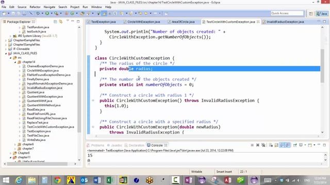This screenshot has width=330, height=185.
Task: Open Package Explorer View Menu triangle
Action: tap(68, 21)
